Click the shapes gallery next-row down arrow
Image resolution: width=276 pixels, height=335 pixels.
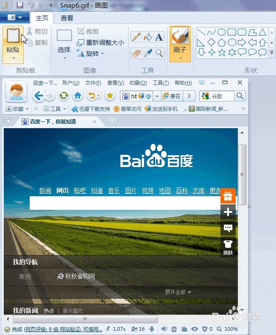(x=272, y=43)
